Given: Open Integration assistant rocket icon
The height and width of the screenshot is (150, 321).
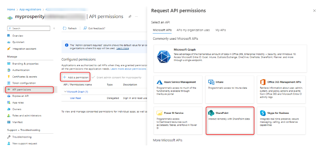Looking at the screenshot, I should [9, 49].
